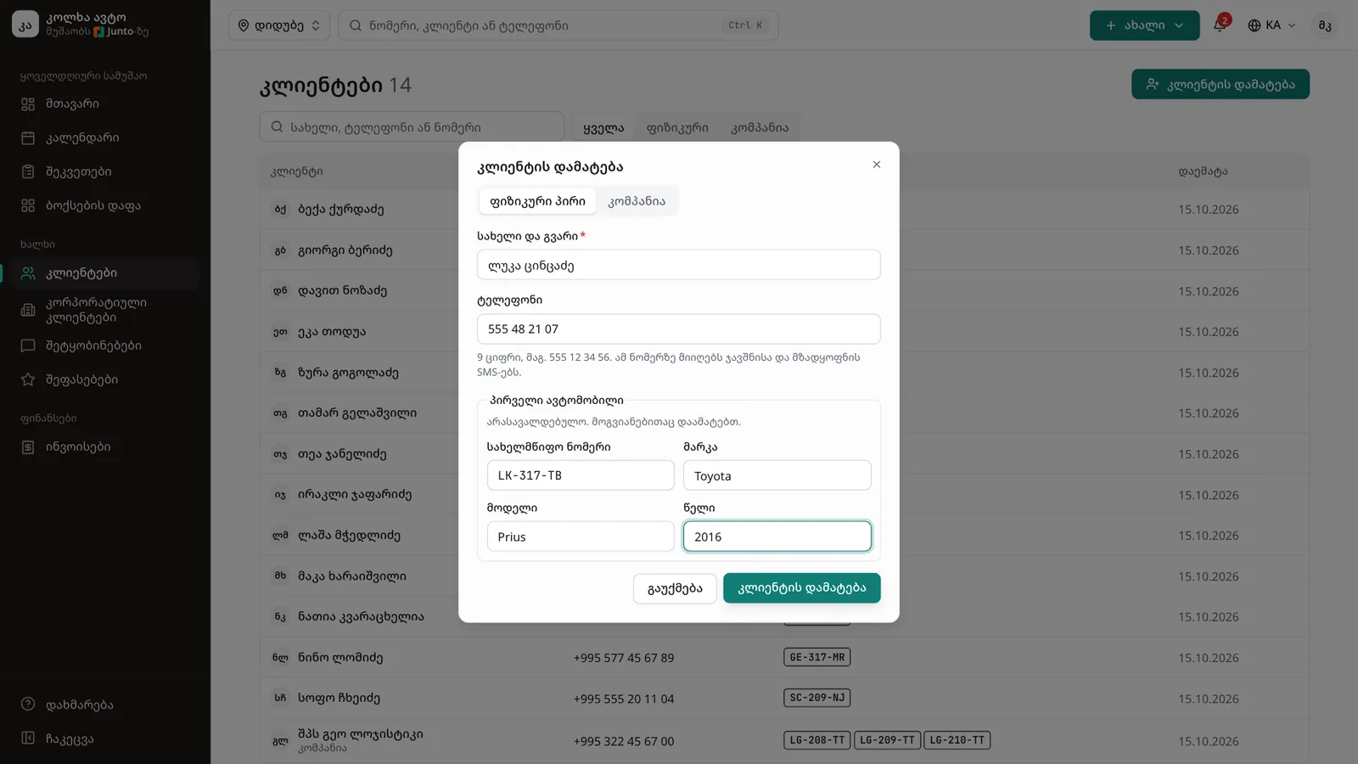Focus the ტელეფონი phone field
The width and height of the screenshot is (1358, 764).
click(679, 329)
